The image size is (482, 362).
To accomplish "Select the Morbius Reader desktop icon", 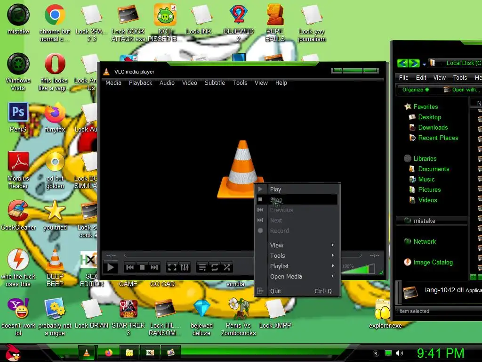I will point(18,170).
